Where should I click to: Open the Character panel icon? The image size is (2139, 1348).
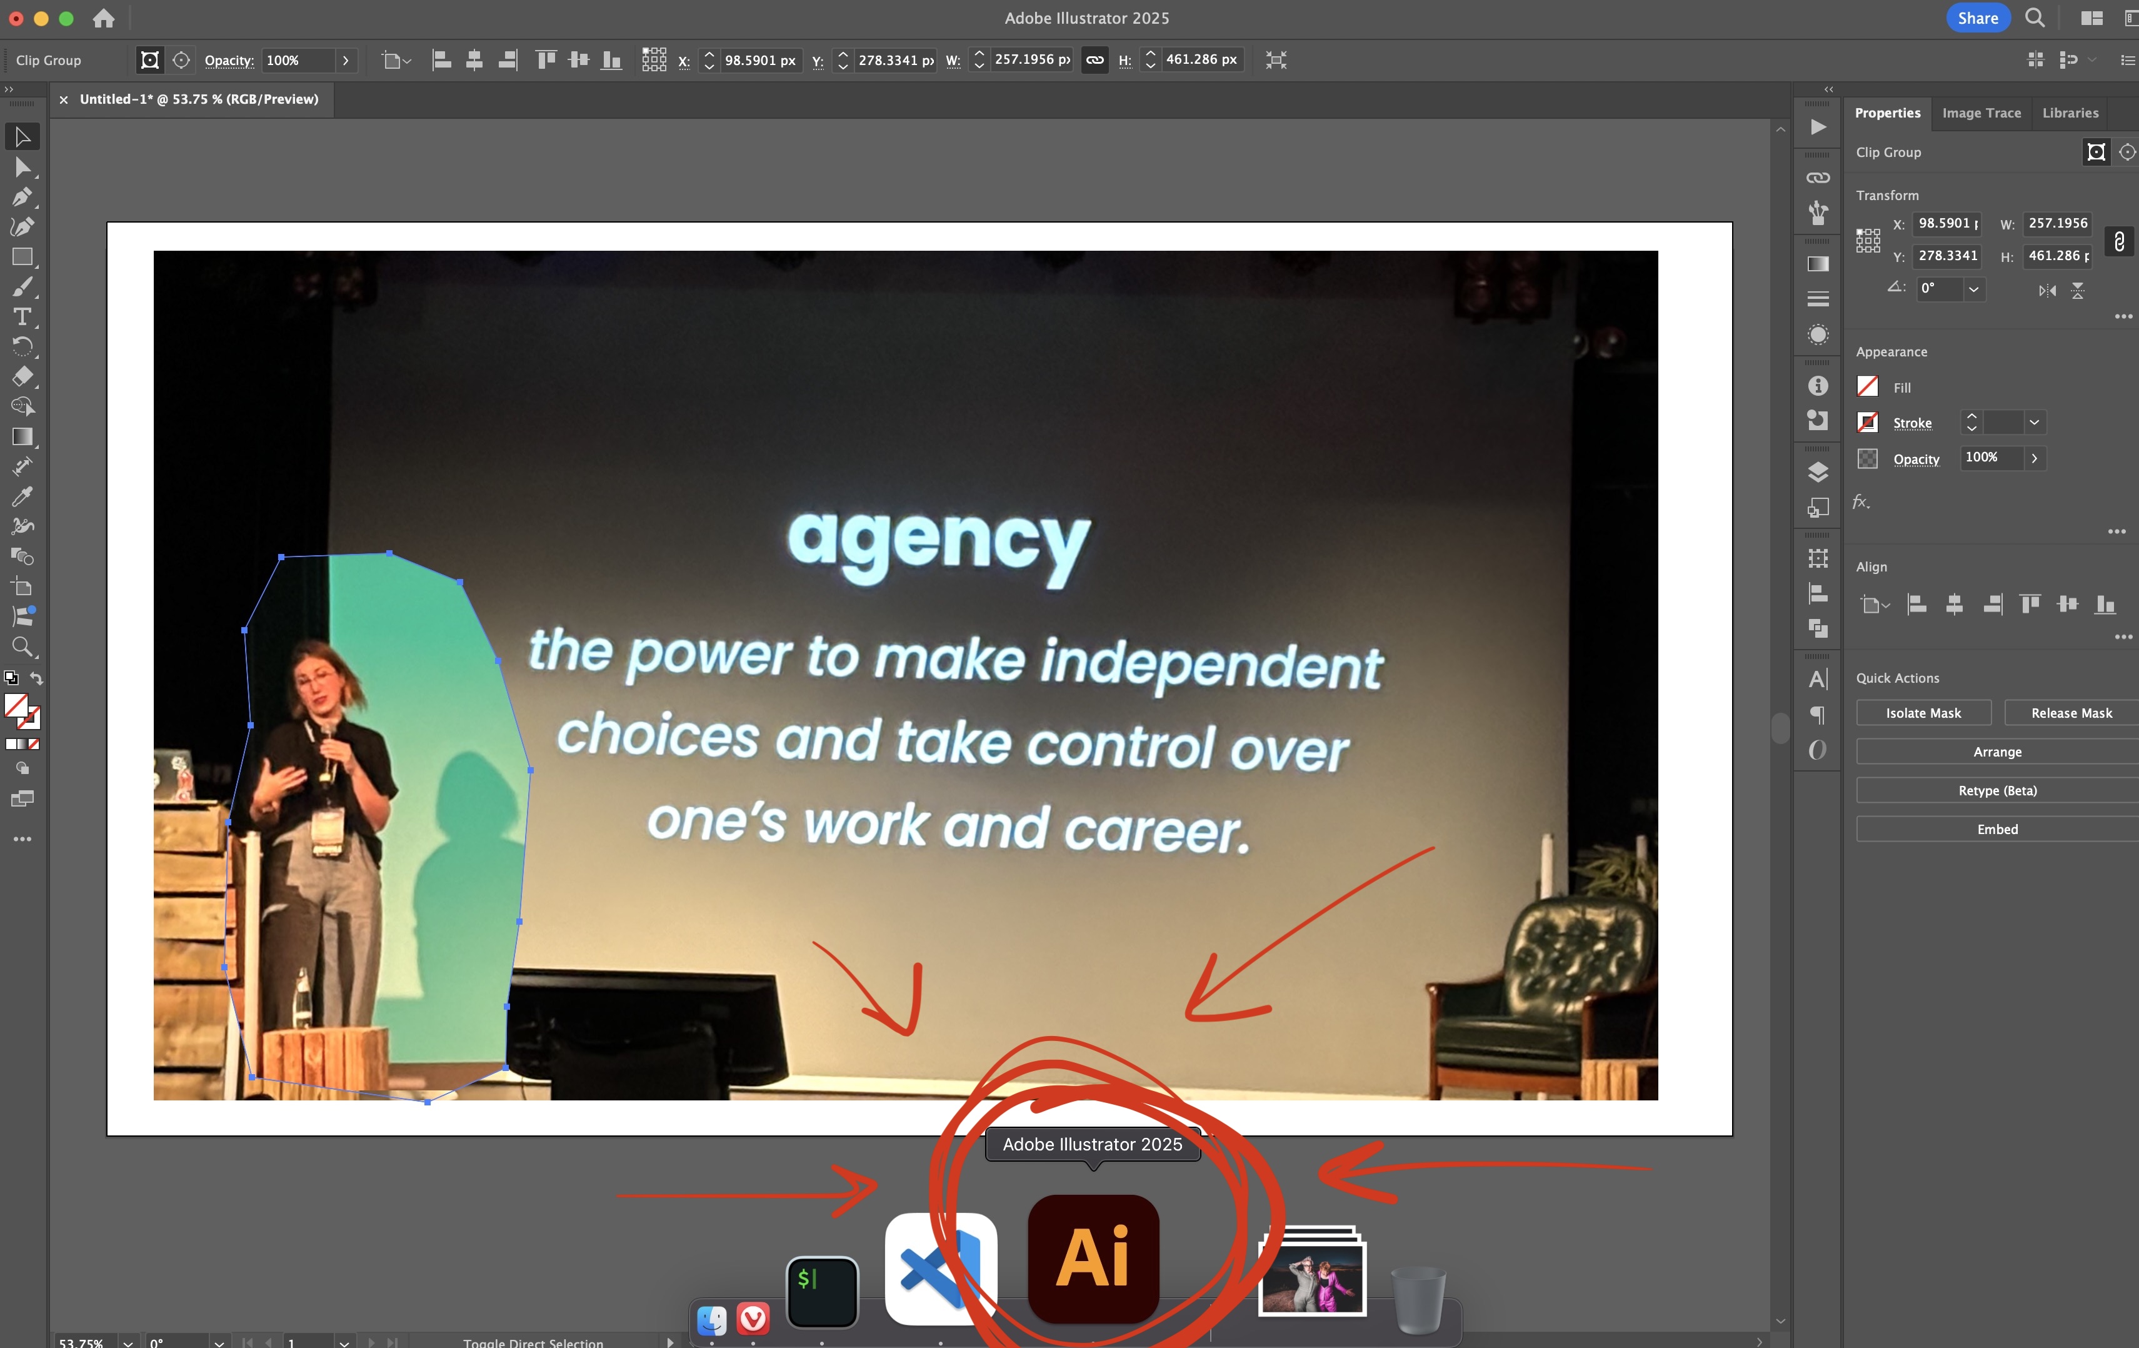coord(1818,680)
